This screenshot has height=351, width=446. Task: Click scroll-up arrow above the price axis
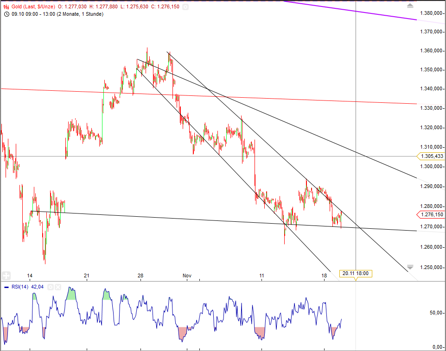click(x=410, y=6)
